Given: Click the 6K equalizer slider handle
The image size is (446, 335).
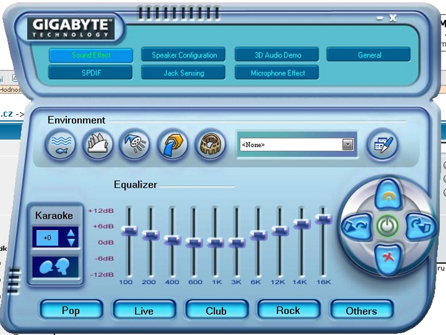Looking at the screenshot, I should 258,234.
